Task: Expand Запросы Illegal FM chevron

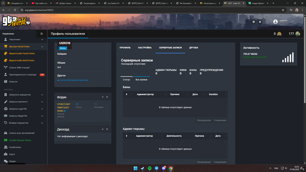Action: pos(42,116)
